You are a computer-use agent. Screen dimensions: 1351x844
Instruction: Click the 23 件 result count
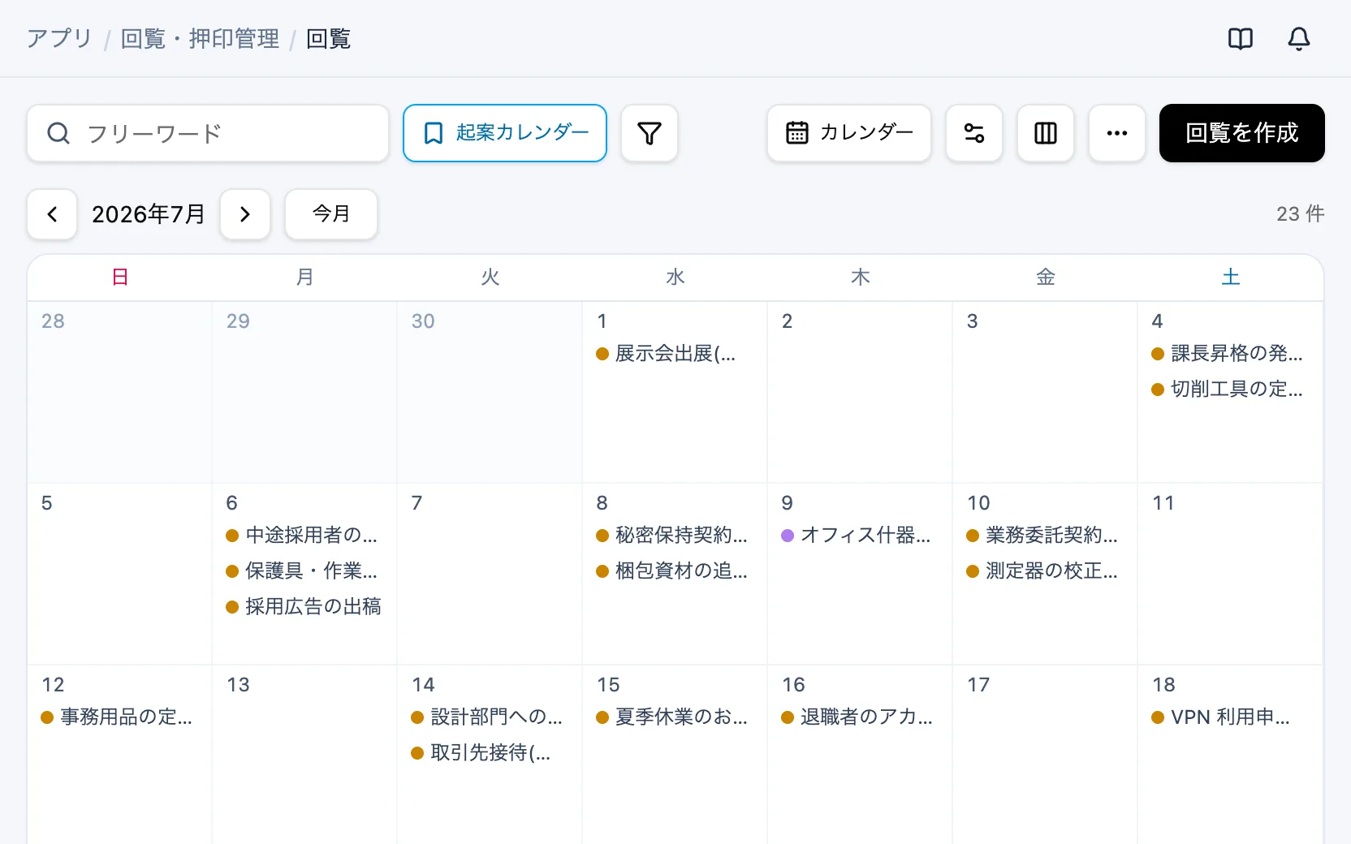pos(1300,214)
